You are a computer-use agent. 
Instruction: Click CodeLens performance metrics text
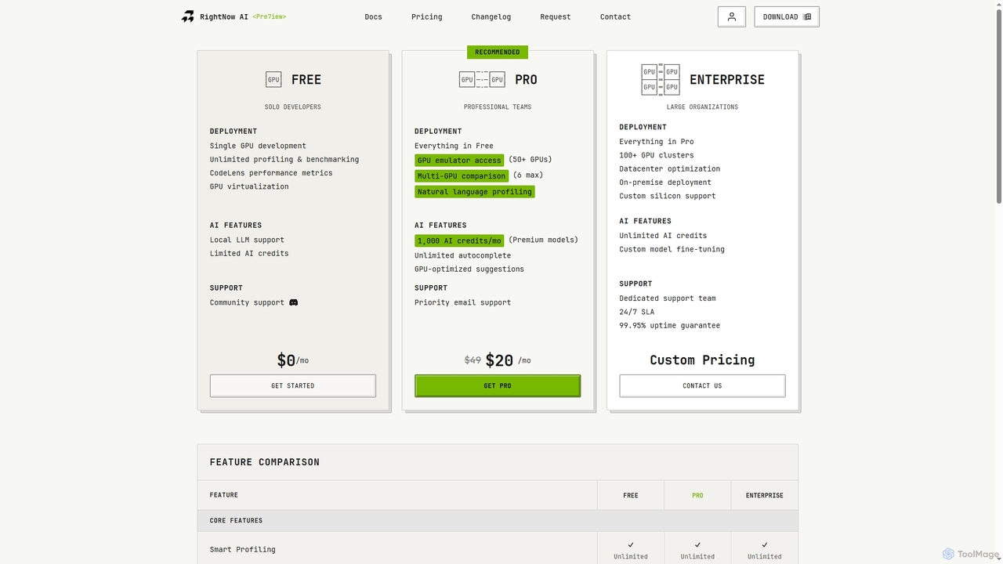pyautogui.click(x=271, y=173)
